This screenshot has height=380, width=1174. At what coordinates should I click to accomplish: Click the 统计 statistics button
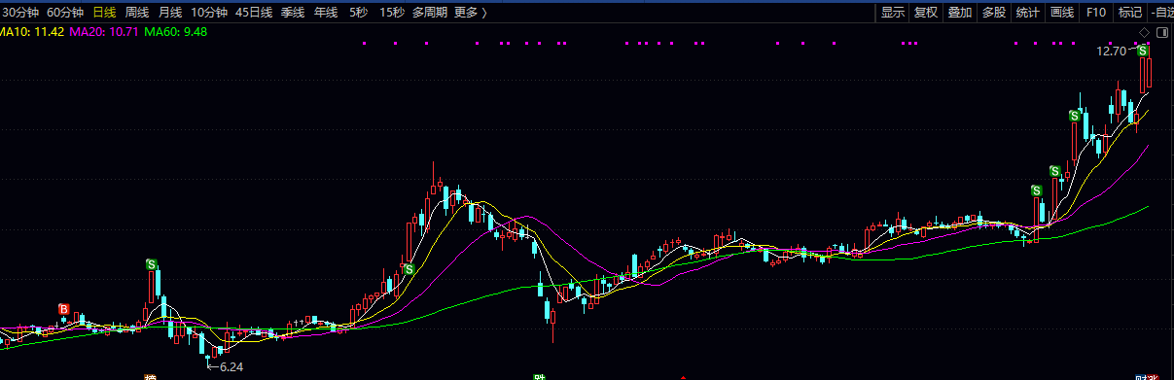tap(1027, 13)
